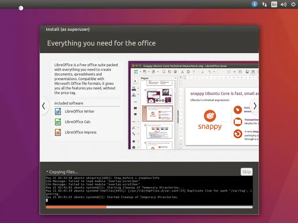Click the installation progress bar
The height and width of the screenshot is (223, 298).
tap(149, 207)
